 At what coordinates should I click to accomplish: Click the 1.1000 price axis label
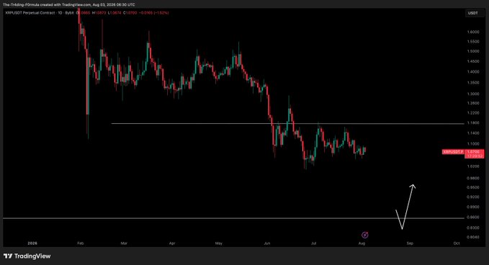point(473,144)
